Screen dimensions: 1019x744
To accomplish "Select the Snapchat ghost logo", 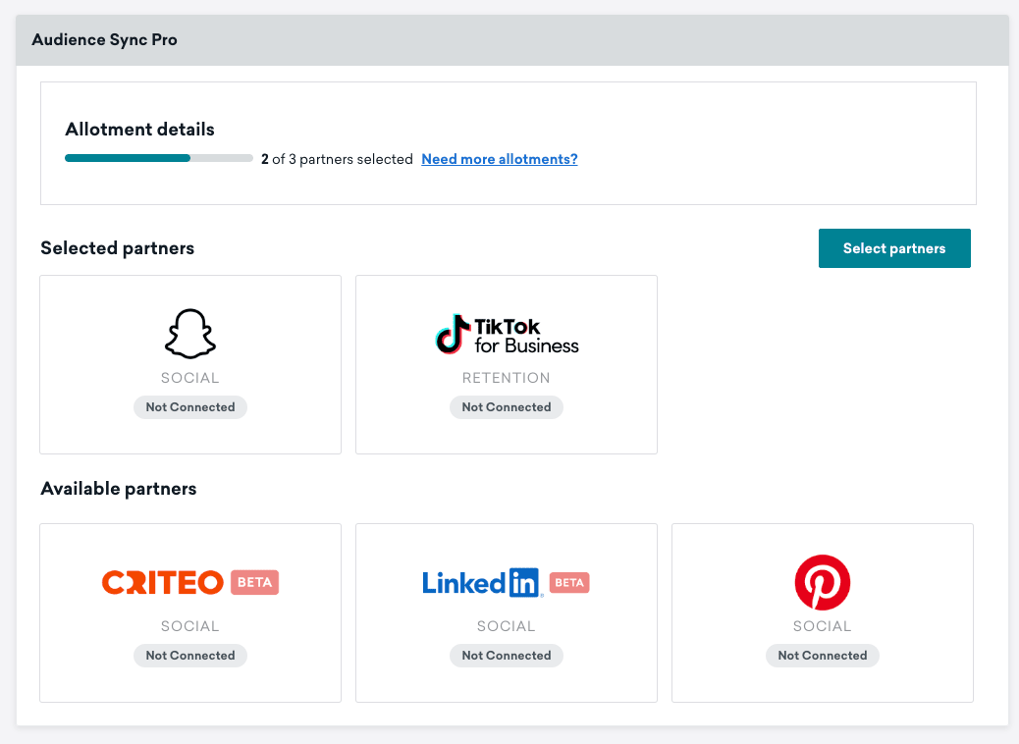I will pos(189,334).
